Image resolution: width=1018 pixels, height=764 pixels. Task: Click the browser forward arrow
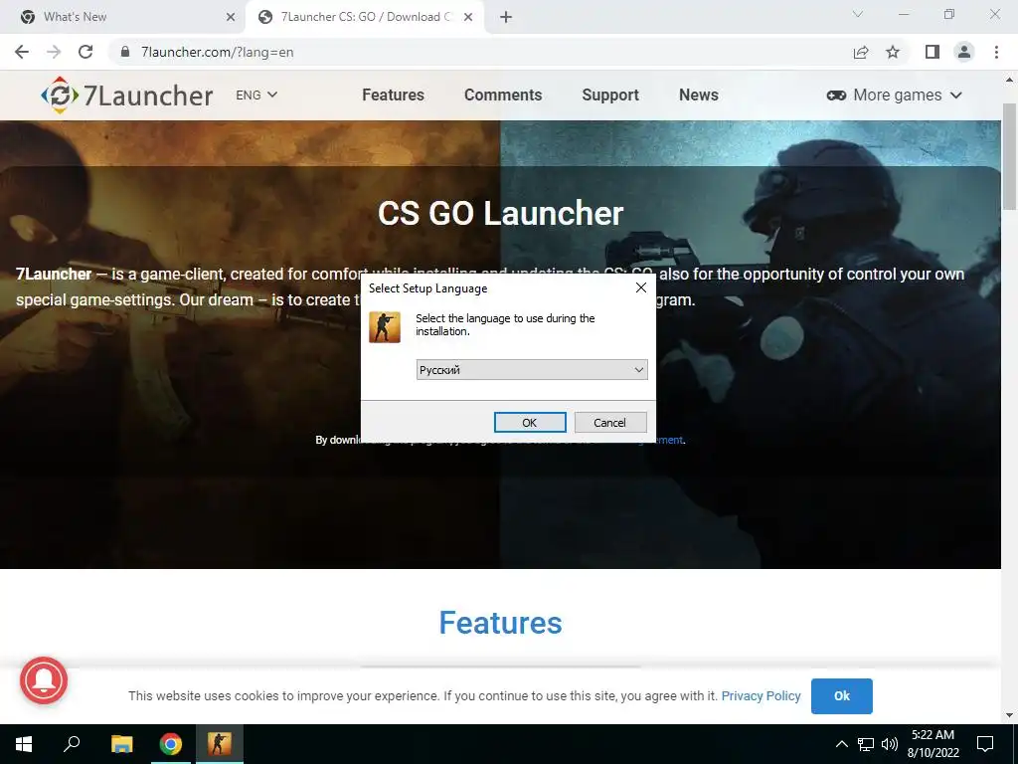pyautogui.click(x=54, y=52)
